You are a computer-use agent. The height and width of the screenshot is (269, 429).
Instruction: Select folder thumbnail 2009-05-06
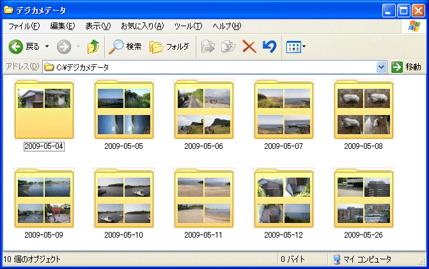coord(204,109)
